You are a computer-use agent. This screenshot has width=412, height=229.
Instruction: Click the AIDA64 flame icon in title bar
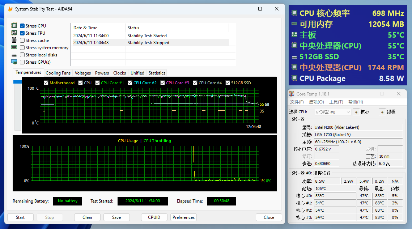[x=10, y=9]
